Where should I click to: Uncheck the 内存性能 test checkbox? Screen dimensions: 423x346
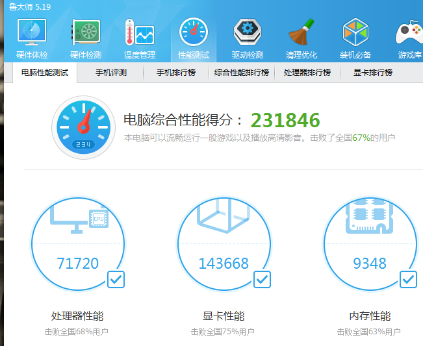409,279
